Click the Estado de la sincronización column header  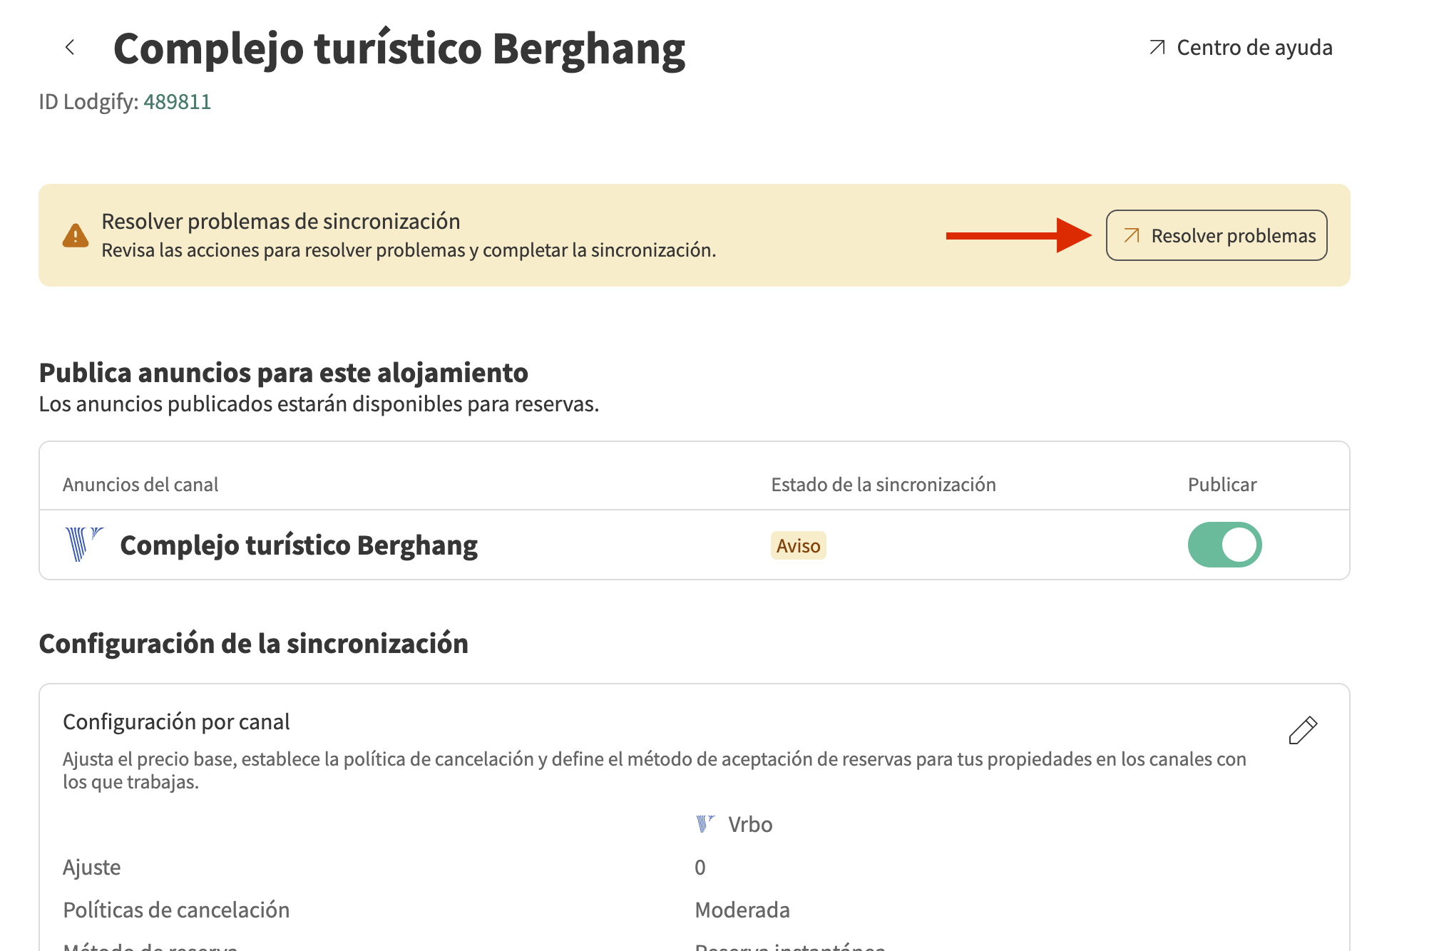(x=883, y=485)
